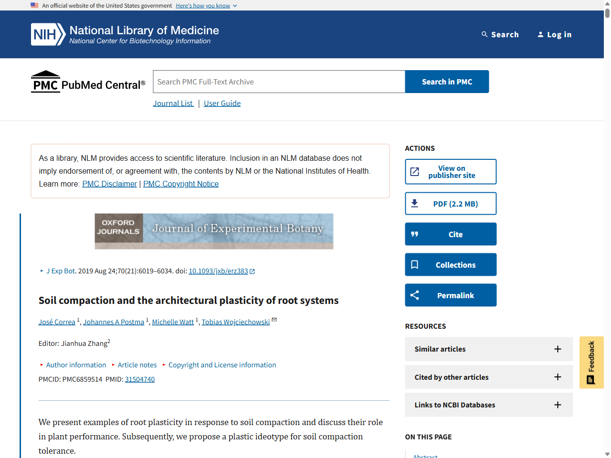Open the Feedback side tab
611x458 pixels.
click(591, 363)
